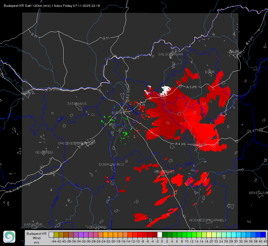
Task: Select the light gray swatch starting the legend
Action: pos(51,235)
